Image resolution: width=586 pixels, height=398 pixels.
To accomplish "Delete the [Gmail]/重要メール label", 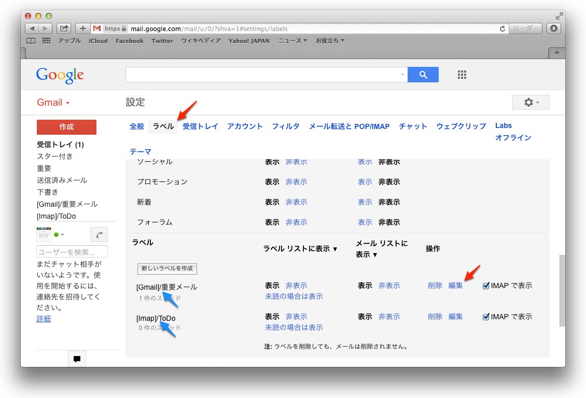I will click(435, 286).
